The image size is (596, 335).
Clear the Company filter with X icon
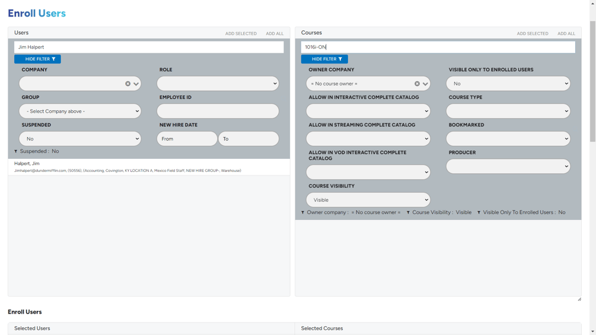pyautogui.click(x=128, y=84)
